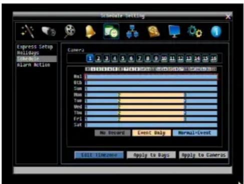Select camera 6 button
Screen dimensions: 244x184
click(x=131, y=58)
